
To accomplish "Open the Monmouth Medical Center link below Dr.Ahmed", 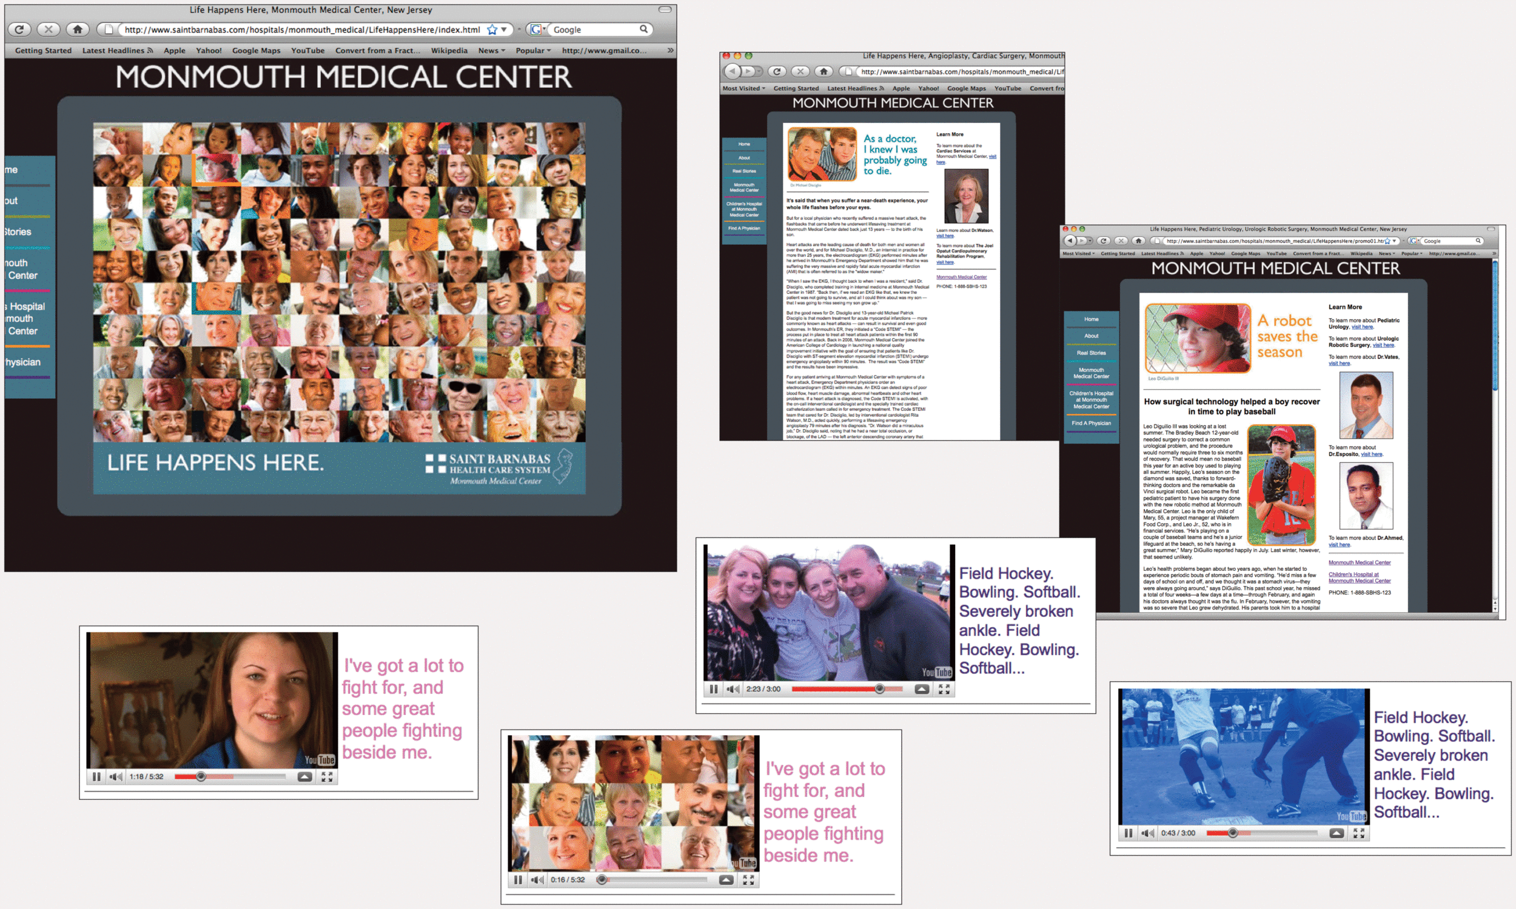I will pyautogui.click(x=1359, y=562).
